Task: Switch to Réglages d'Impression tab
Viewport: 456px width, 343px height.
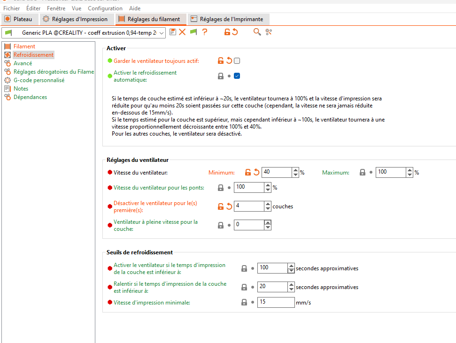Action: click(76, 19)
